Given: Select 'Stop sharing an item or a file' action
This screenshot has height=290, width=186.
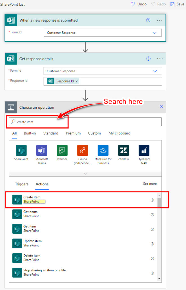Looking at the screenshot, I should click(83, 273).
